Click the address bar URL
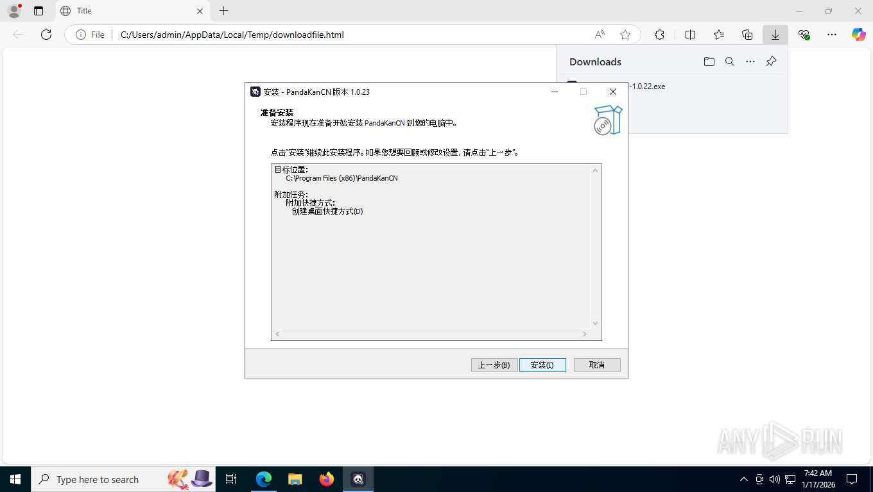Viewport: 873px width, 492px height. pos(232,35)
